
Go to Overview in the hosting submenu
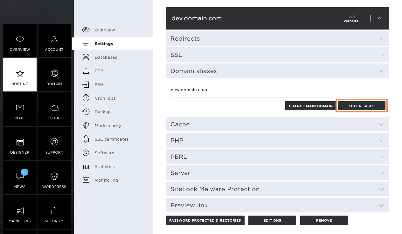coord(105,30)
